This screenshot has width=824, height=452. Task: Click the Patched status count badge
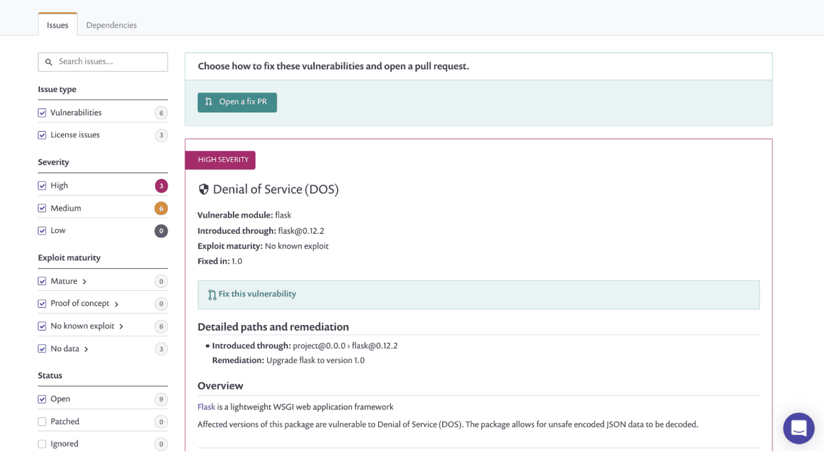(161, 422)
